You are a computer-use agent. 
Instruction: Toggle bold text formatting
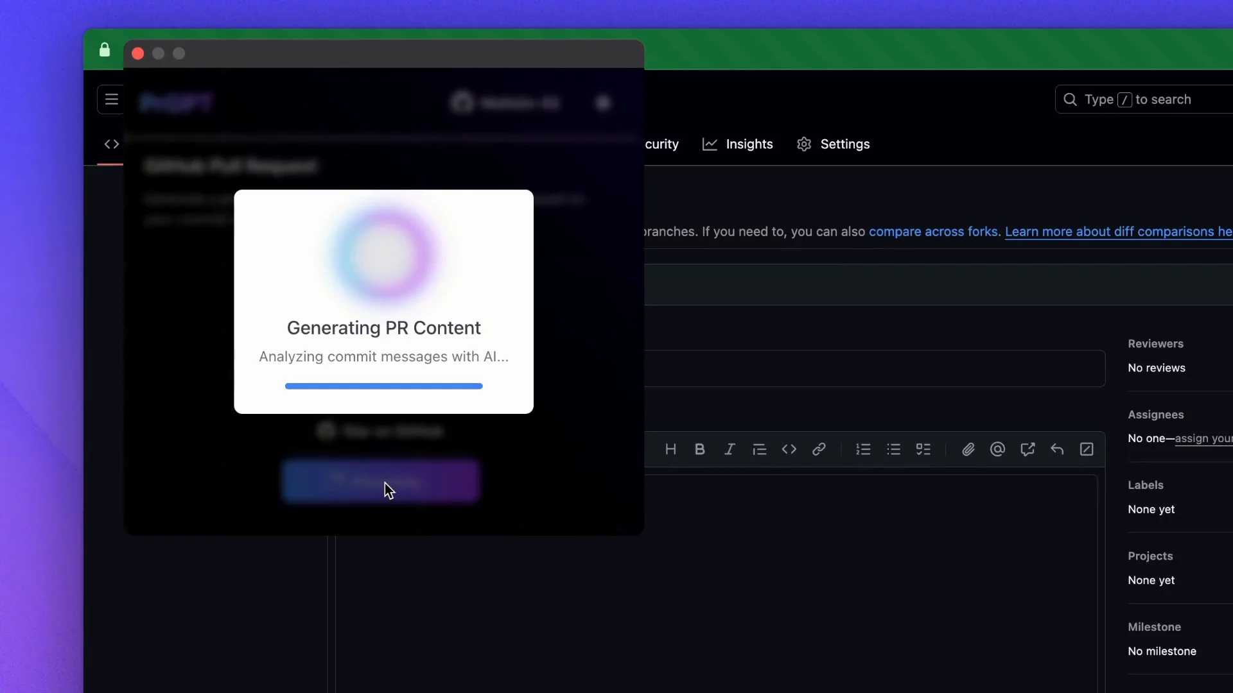pyautogui.click(x=700, y=449)
